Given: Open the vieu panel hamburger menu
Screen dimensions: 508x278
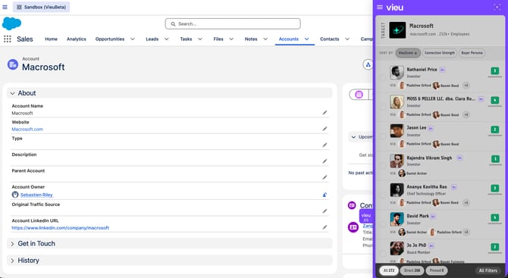Looking at the screenshot, I should tap(380, 7).
